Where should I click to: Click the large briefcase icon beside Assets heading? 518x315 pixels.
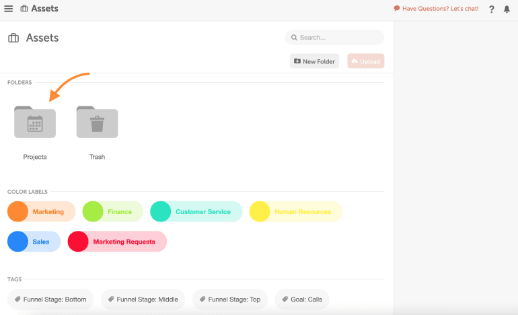pyautogui.click(x=13, y=38)
